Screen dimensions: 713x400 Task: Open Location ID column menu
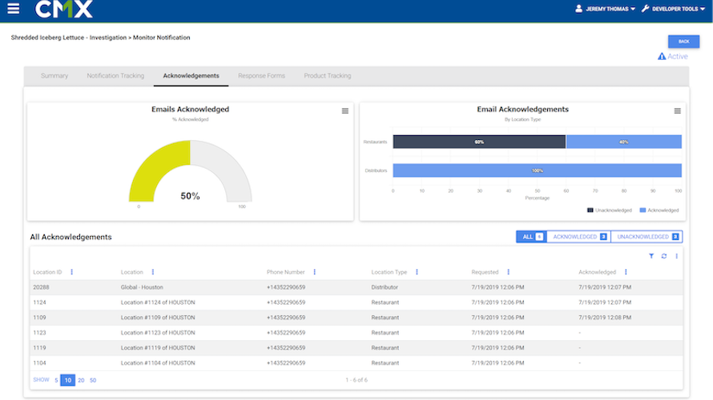(71, 272)
